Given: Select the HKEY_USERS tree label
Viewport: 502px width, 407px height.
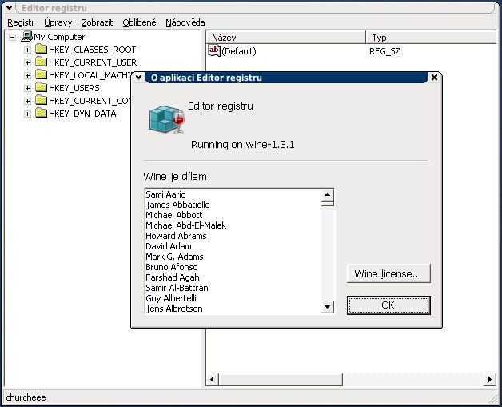Looking at the screenshot, I should pos(74,88).
